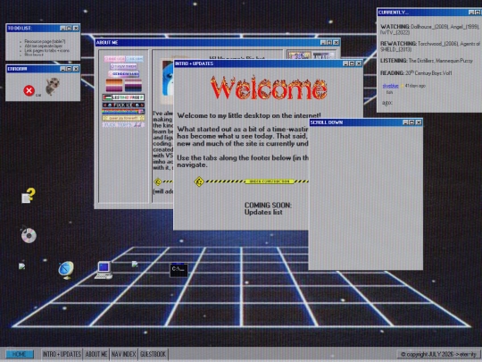
Task: Open the ABOUT ME taskbar tab
Action: [x=96, y=354]
